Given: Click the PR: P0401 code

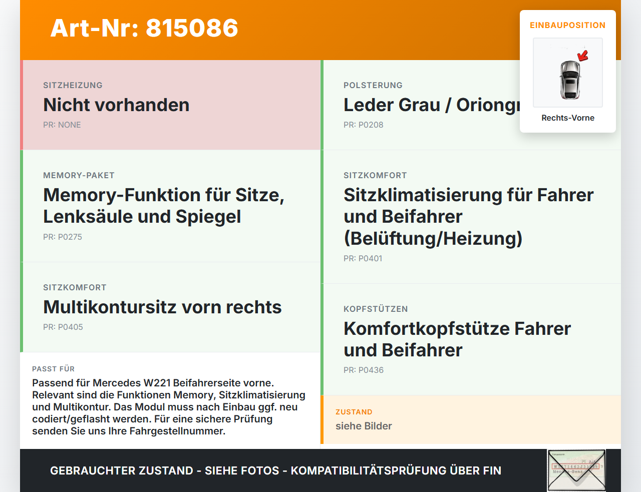Looking at the screenshot, I should (363, 258).
